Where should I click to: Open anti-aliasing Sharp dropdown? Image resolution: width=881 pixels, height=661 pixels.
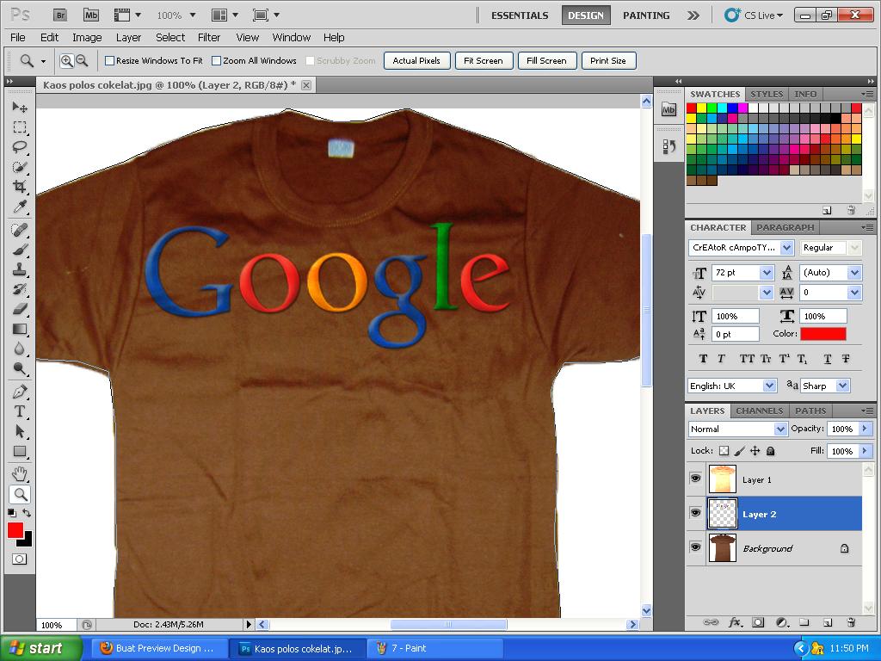[842, 386]
